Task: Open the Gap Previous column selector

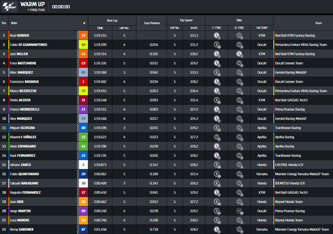Action: pyautogui.click(x=152, y=23)
